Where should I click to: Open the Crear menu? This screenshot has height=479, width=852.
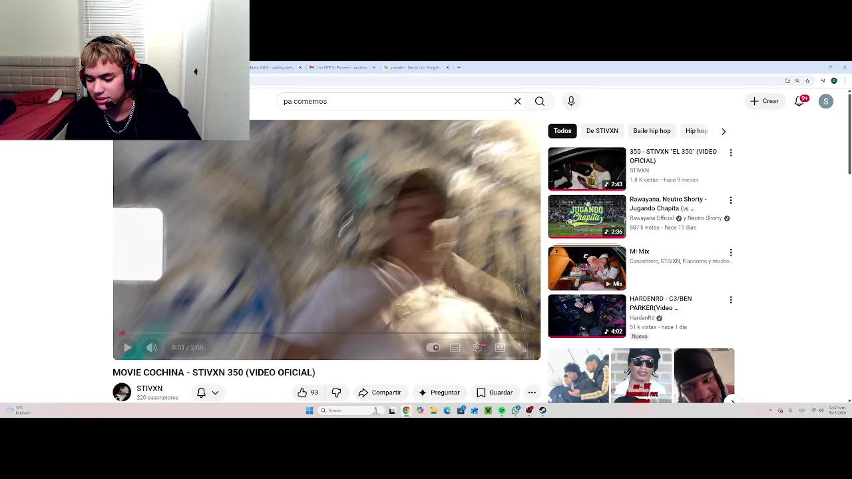(x=763, y=101)
